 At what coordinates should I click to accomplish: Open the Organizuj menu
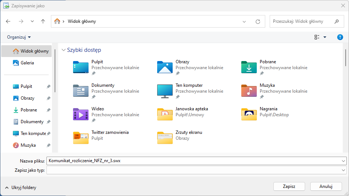click(x=19, y=37)
